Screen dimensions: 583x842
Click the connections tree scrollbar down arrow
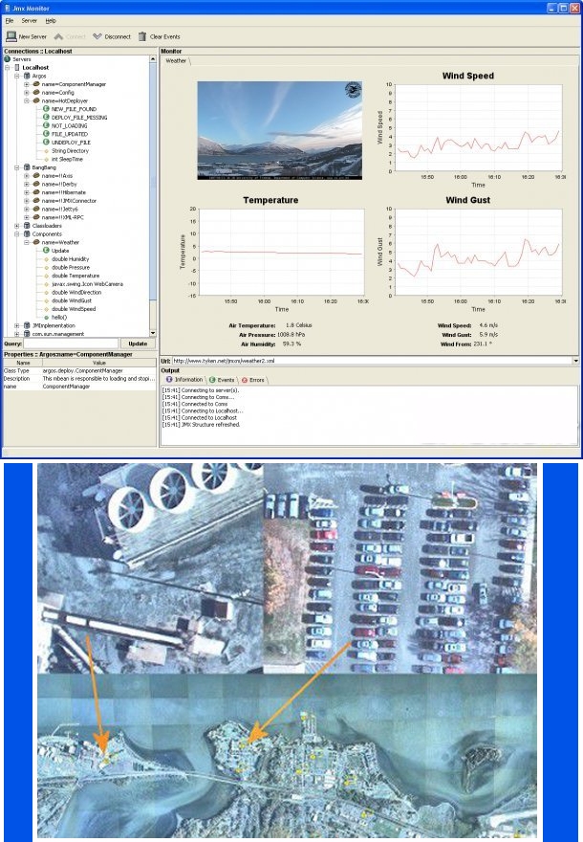153,333
